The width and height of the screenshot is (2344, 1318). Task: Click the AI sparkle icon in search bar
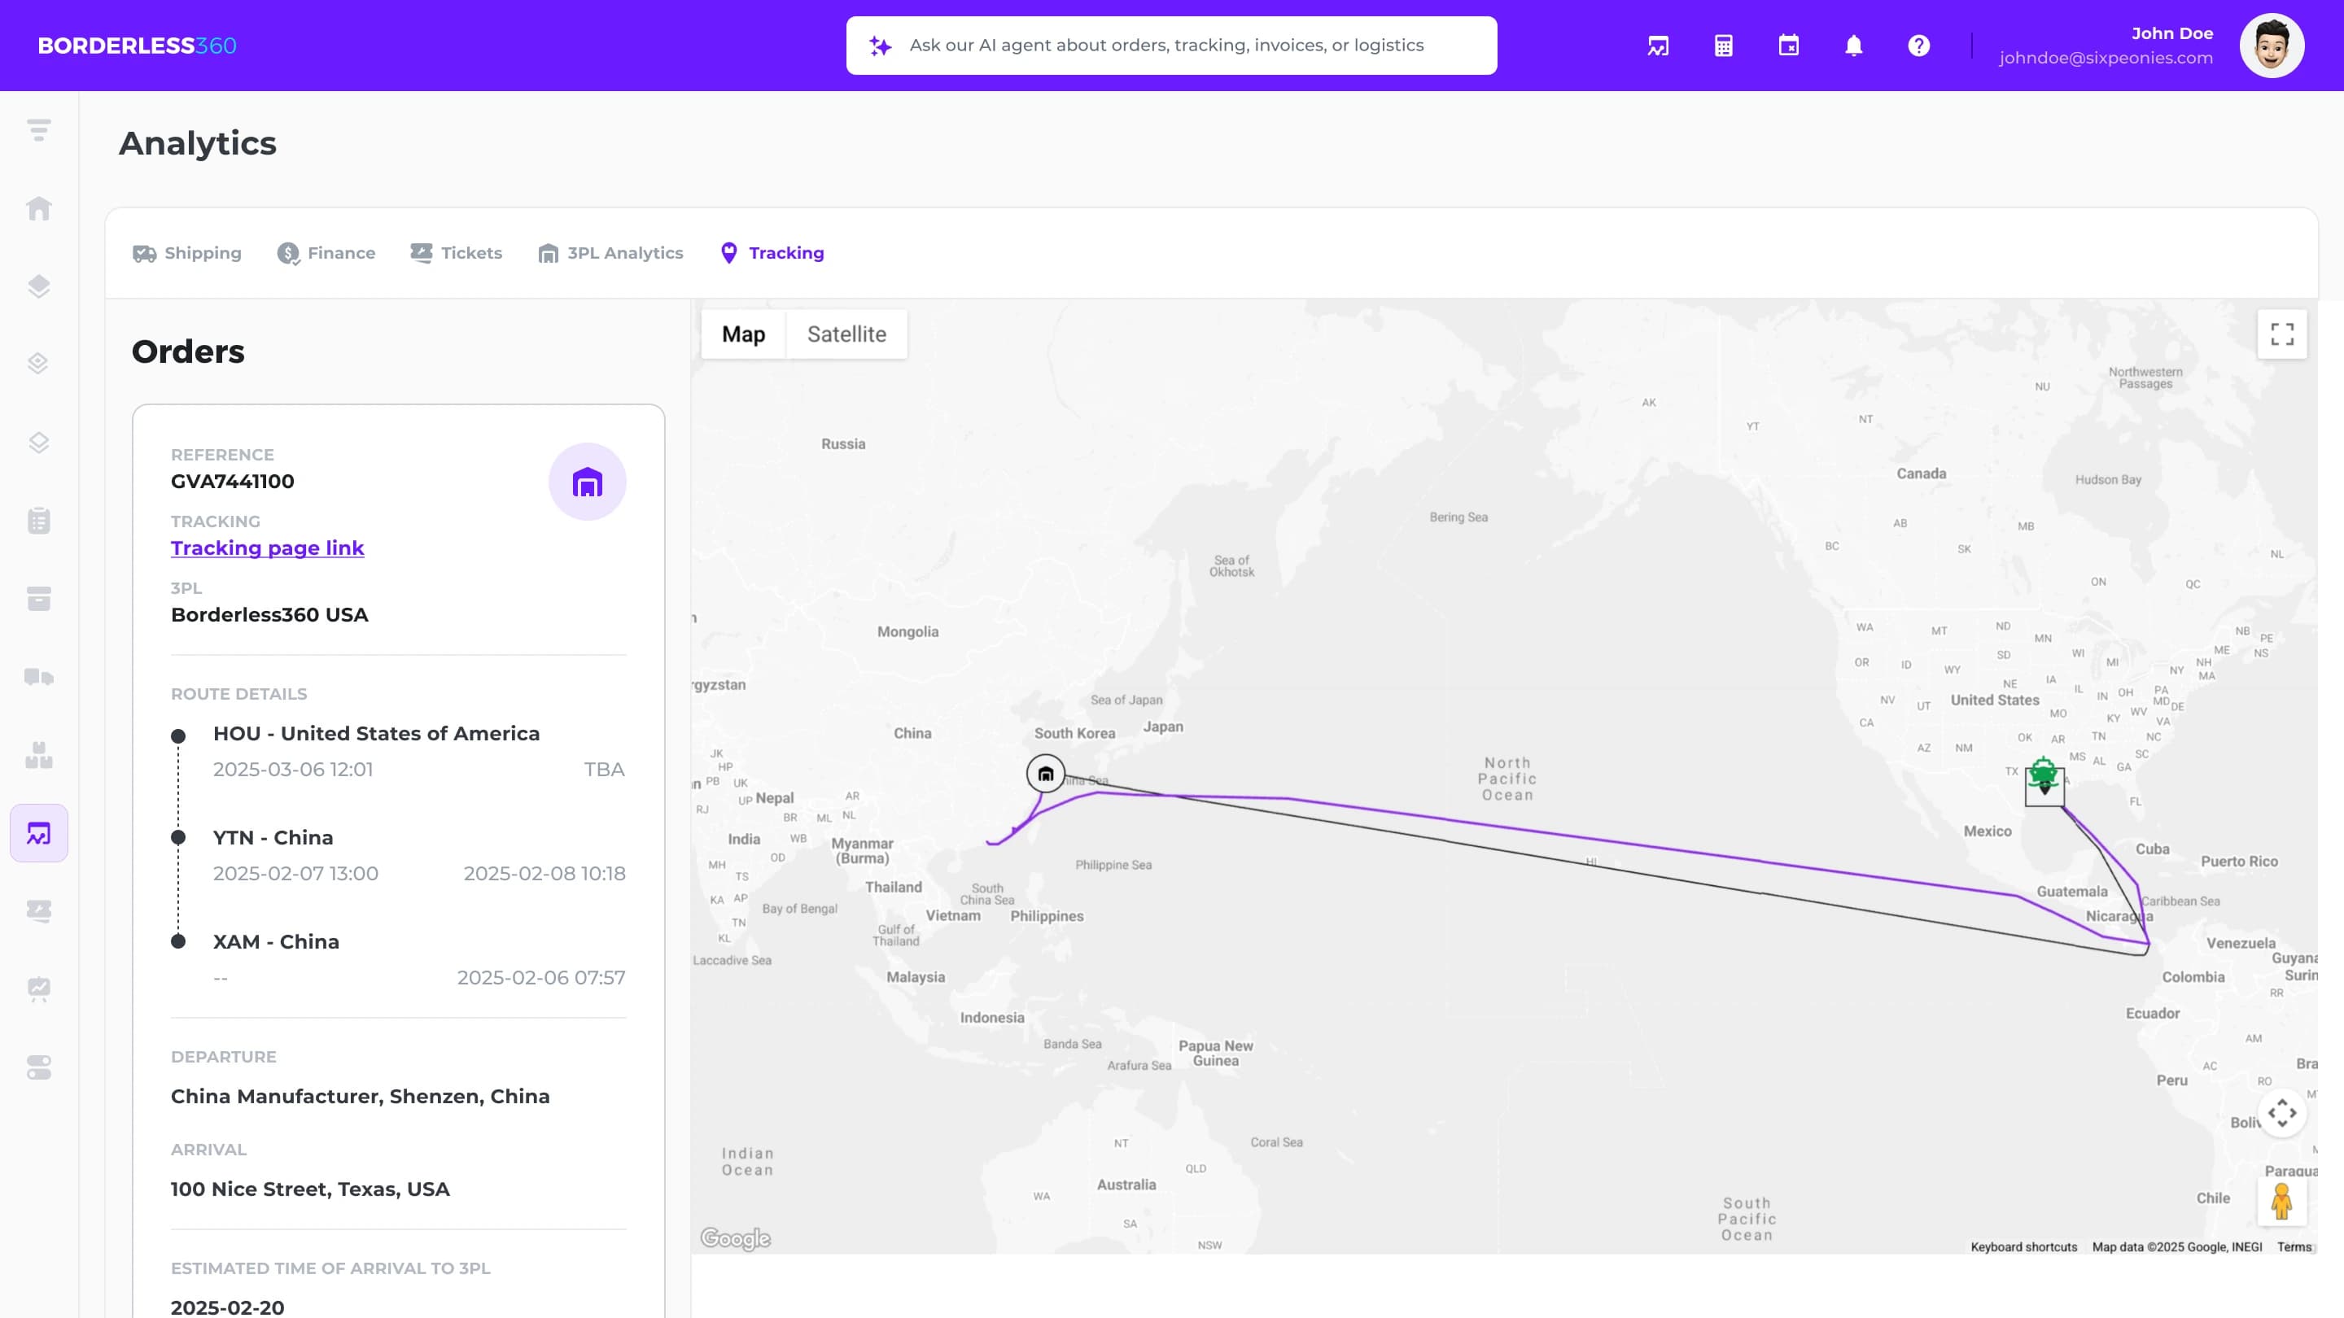tap(880, 46)
